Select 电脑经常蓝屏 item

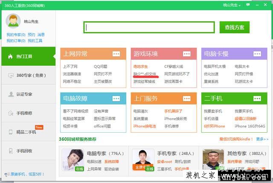coord(74,119)
